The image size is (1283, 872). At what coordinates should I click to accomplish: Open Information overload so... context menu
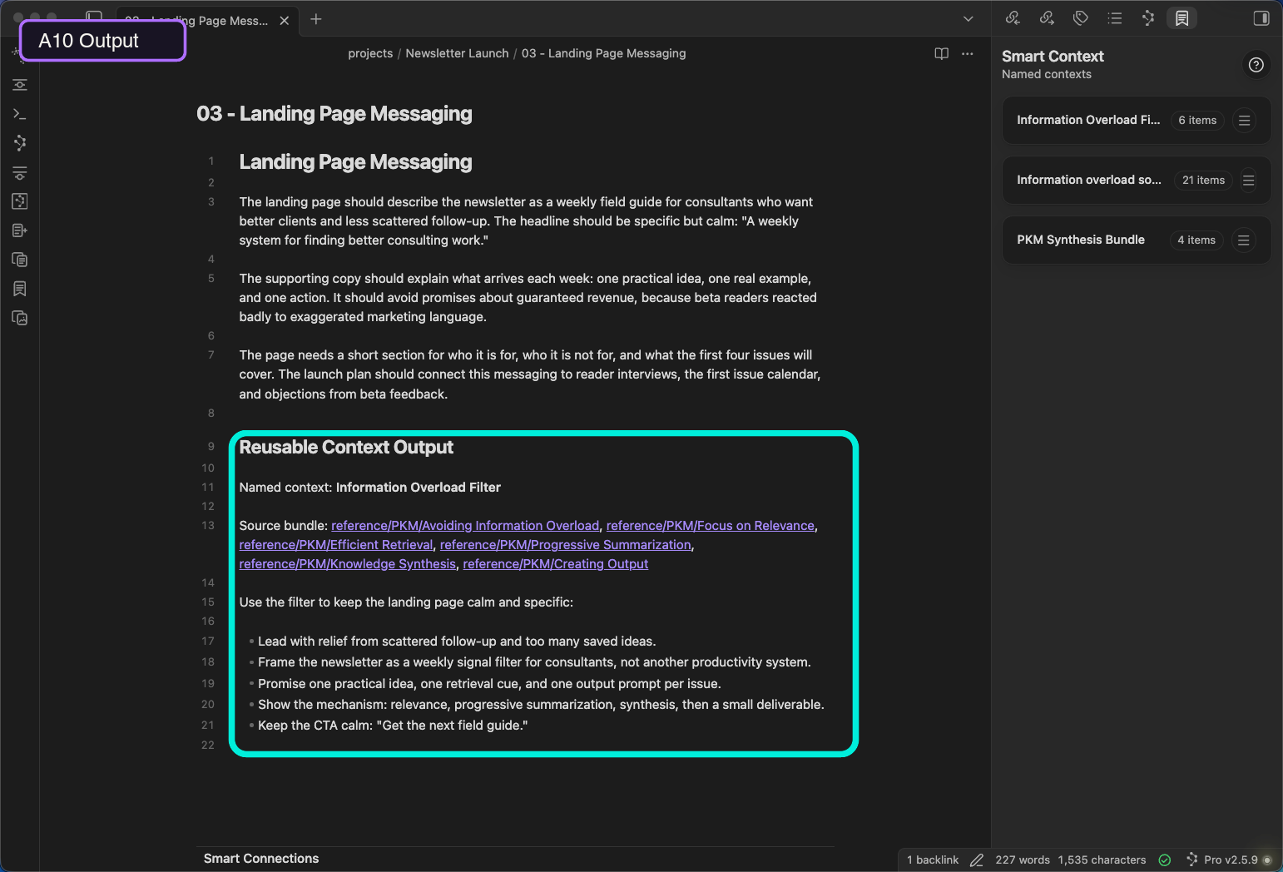(x=1248, y=181)
